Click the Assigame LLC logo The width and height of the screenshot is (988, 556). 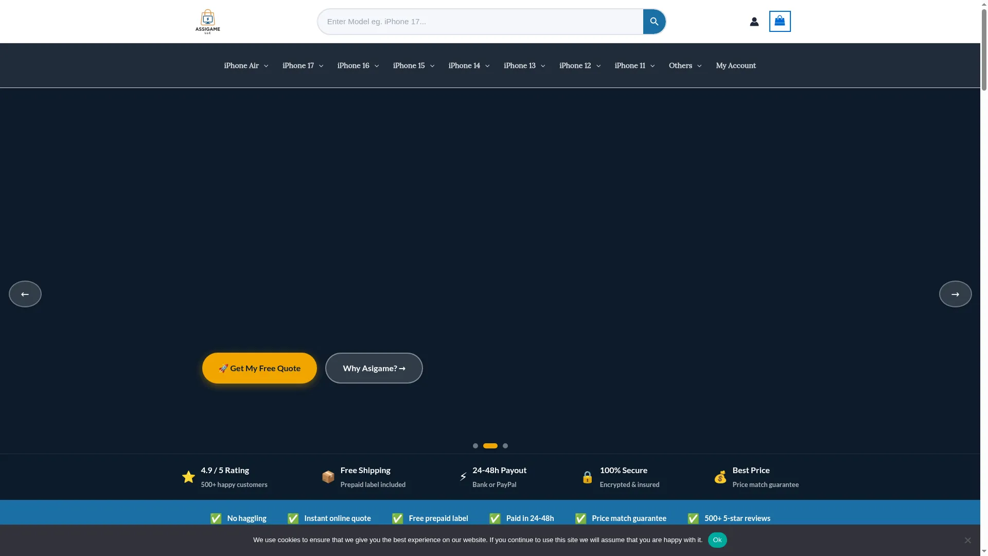(207, 22)
